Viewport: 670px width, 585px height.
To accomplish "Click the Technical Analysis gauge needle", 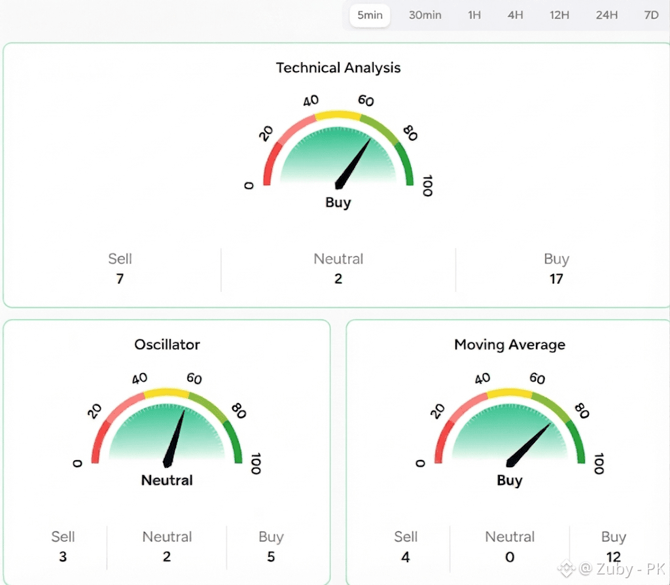I will point(353,164).
